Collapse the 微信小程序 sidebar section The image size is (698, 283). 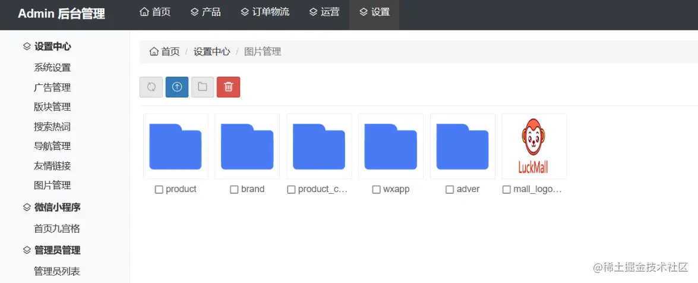tap(52, 207)
